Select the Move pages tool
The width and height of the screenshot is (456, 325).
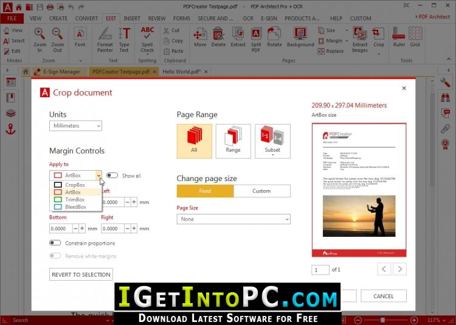200,37
